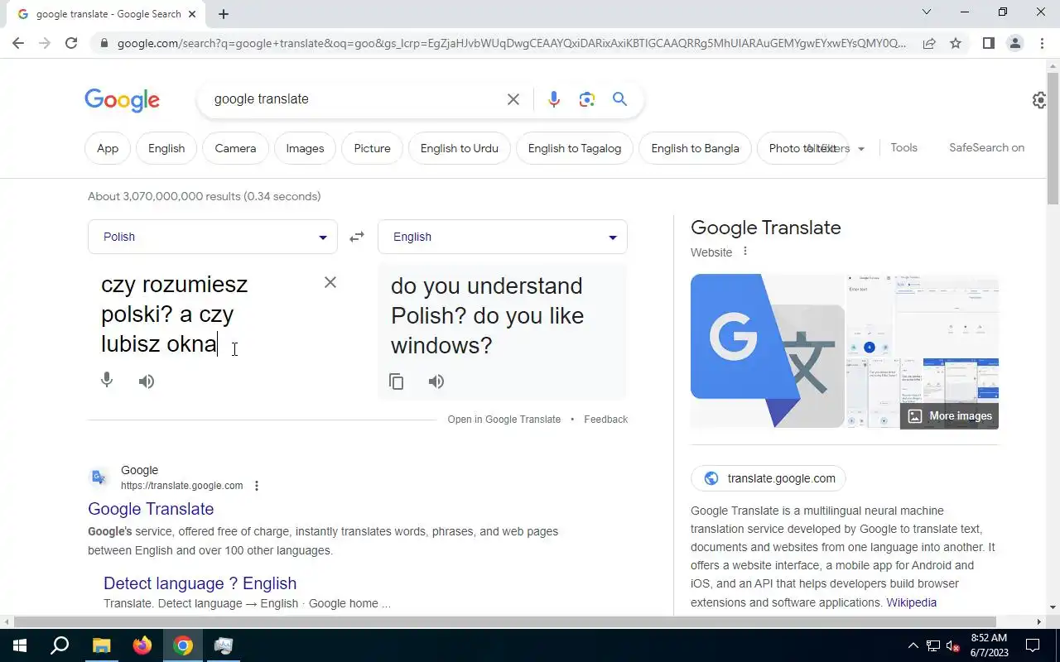Click the horizontal page scrollbar
This screenshot has height=662, width=1060.
pyautogui.click(x=505, y=621)
